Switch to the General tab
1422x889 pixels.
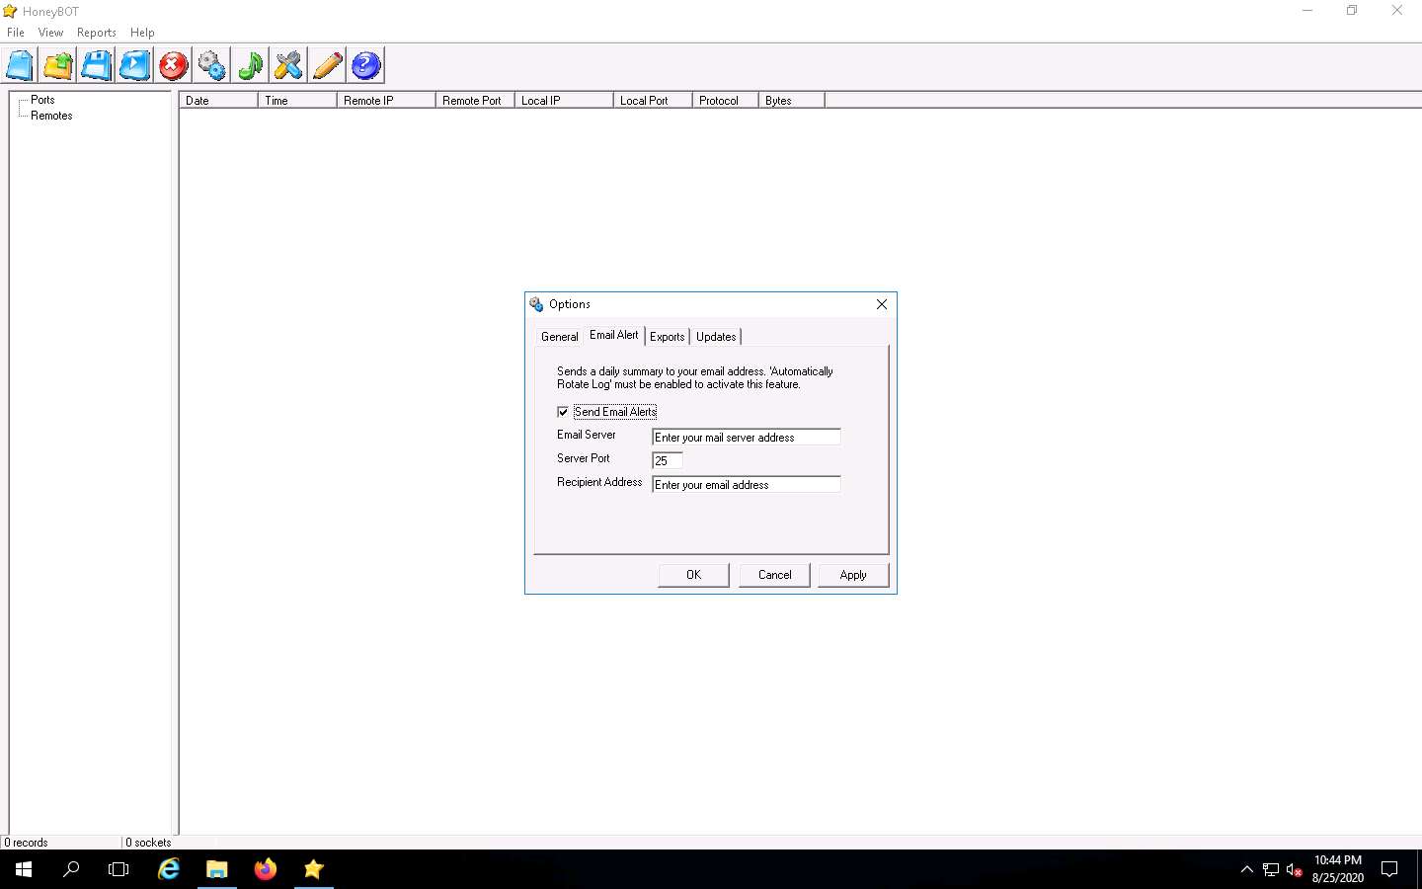[x=560, y=337]
